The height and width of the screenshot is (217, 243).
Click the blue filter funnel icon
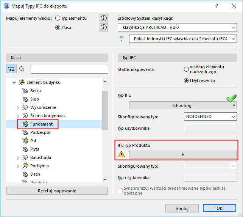121,39
